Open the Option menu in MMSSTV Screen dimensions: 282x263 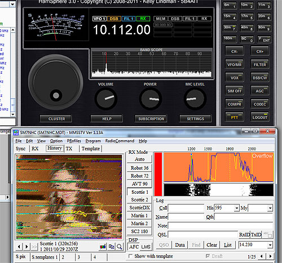(56, 141)
